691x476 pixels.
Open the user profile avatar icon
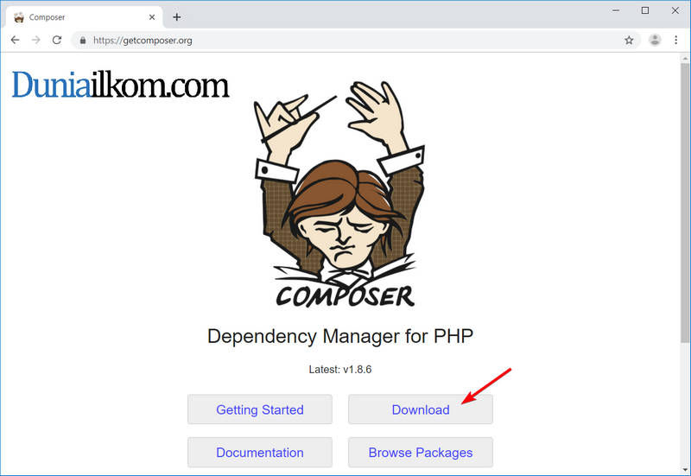(x=655, y=40)
